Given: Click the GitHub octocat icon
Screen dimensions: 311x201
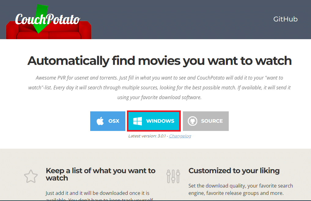Looking at the screenshot, I should (192, 121).
